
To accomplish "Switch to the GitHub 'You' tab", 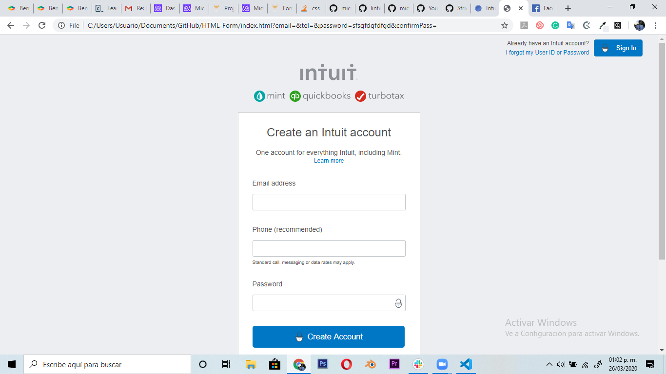I will (428, 8).
